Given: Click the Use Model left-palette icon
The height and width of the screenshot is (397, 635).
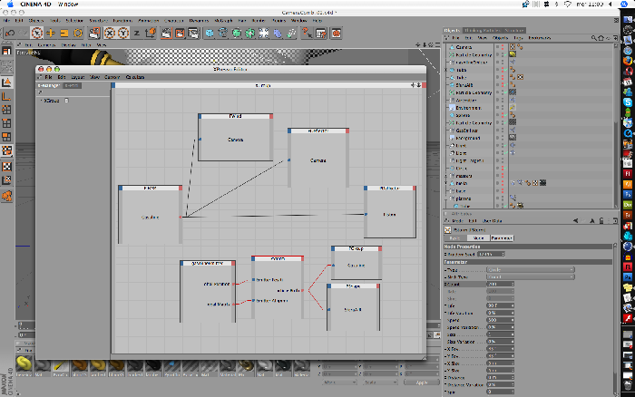Looking at the screenshot, I should coord(6,82).
